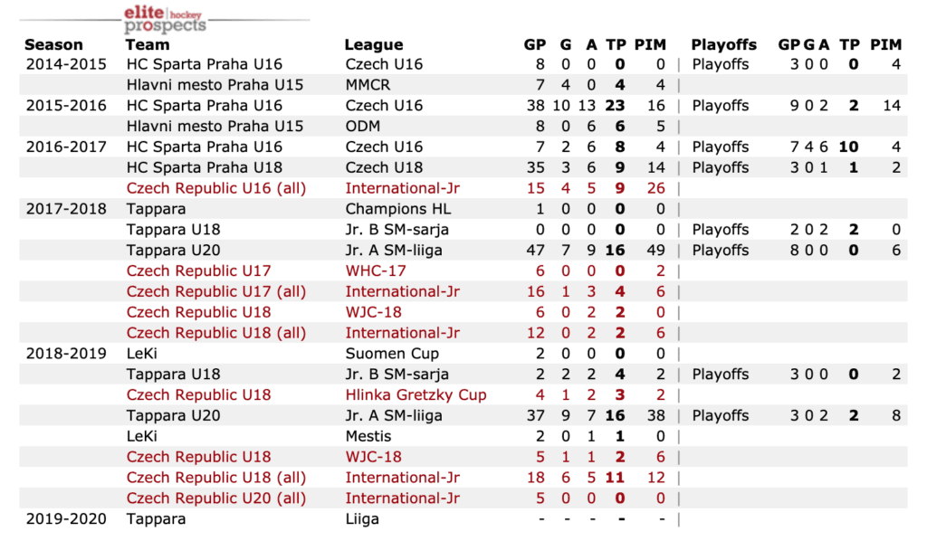
Task: Click the Czech U18 league link
Action: pyautogui.click(x=384, y=167)
